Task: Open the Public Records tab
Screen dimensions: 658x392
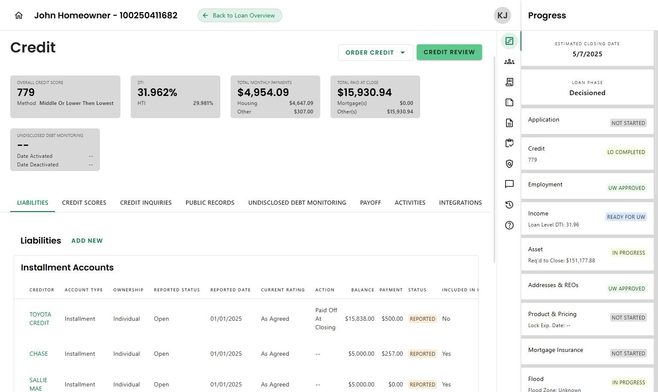Action: coord(210,203)
